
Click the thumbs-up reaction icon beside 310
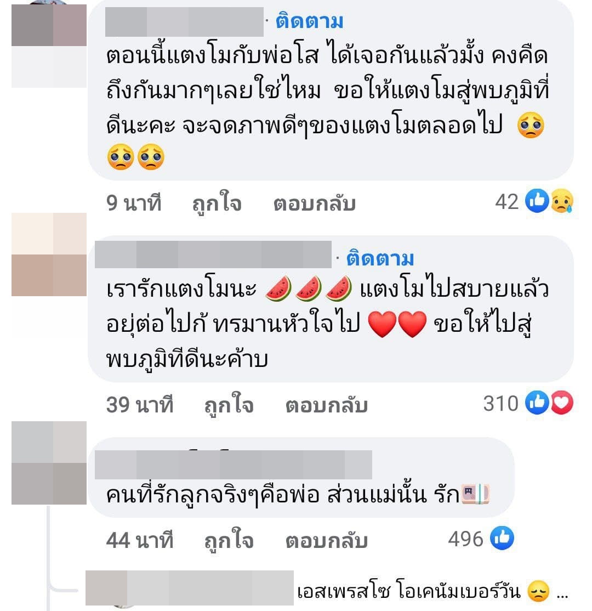537,403
